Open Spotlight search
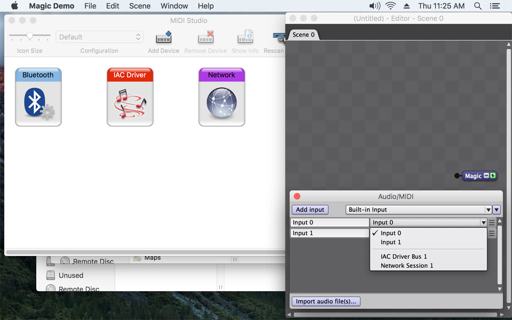The width and height of the screenshot is (512, 320). coord(478,6)
